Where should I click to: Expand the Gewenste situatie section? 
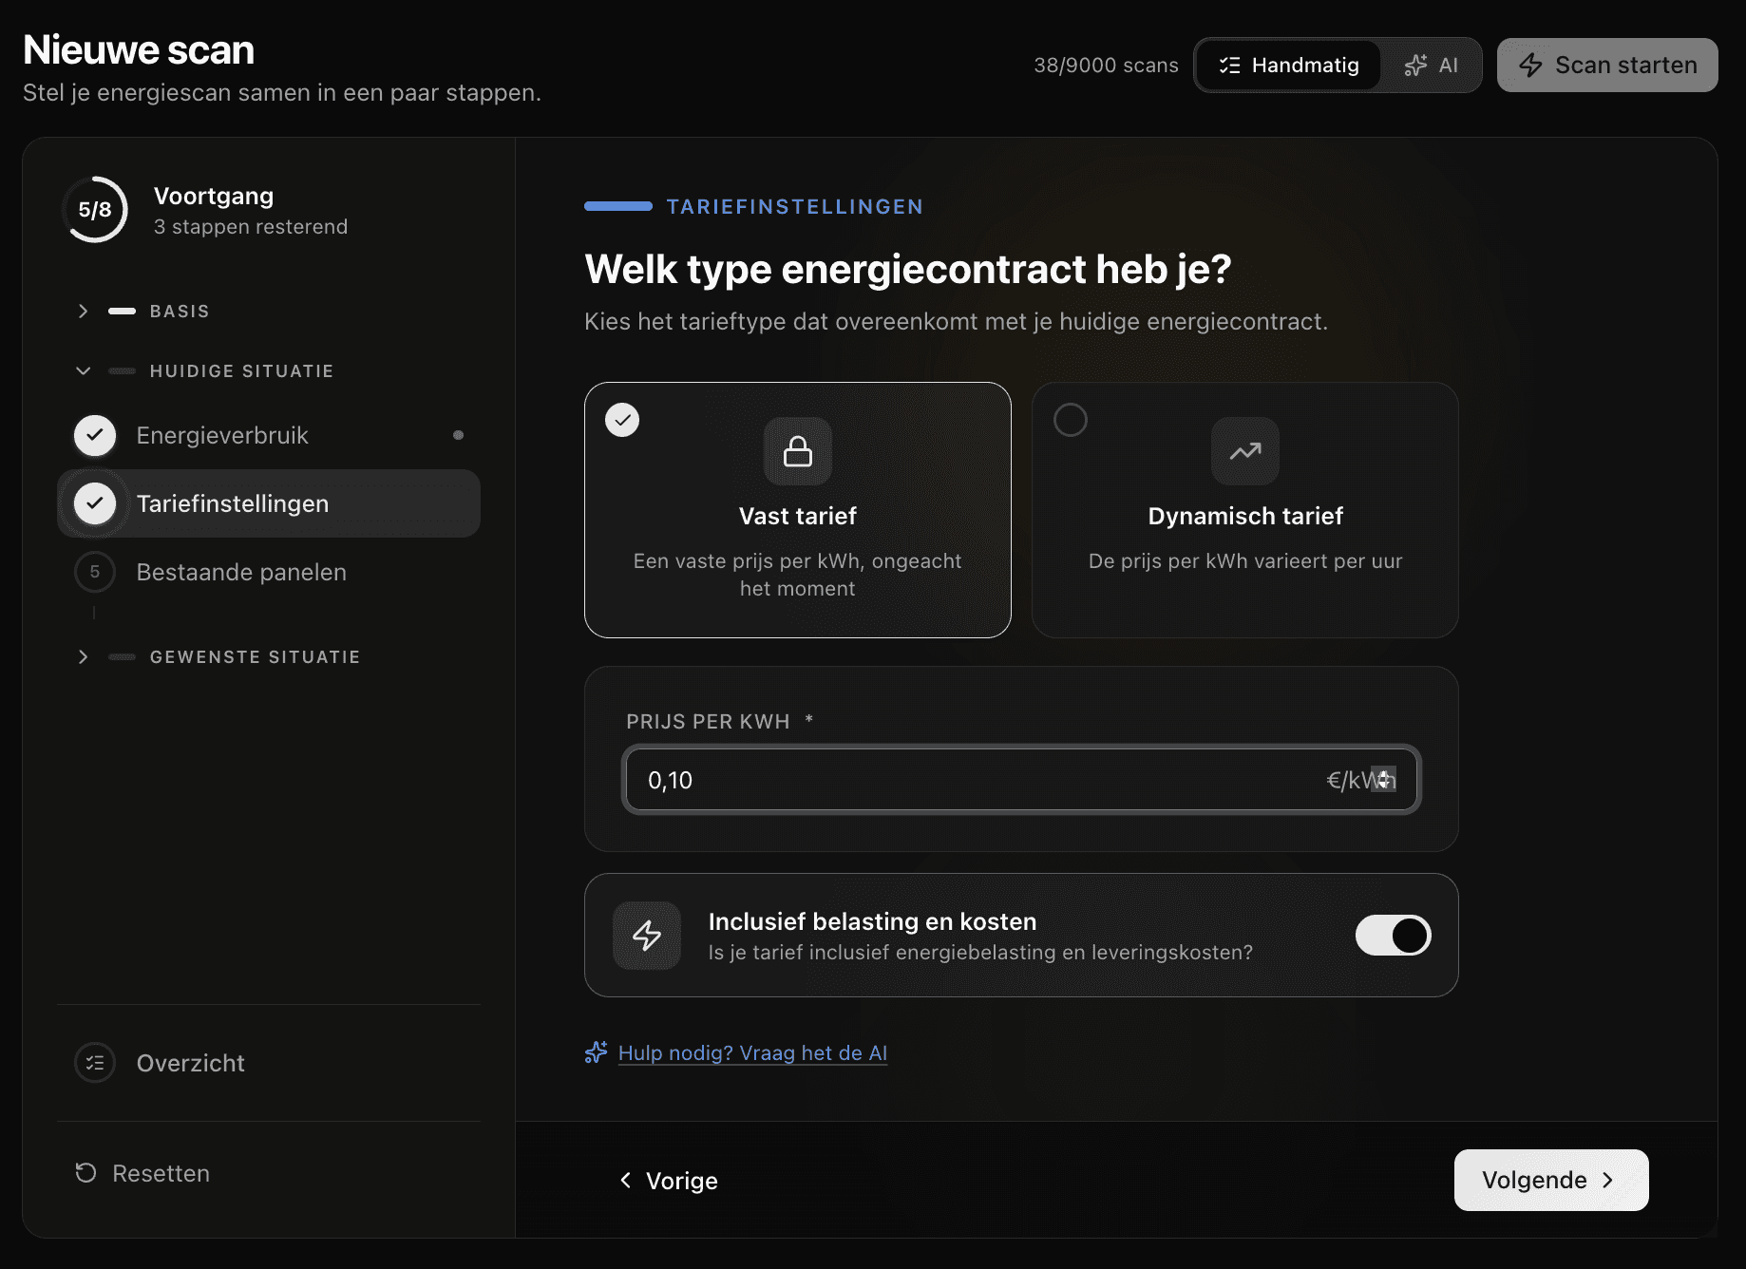coord(84,657)
